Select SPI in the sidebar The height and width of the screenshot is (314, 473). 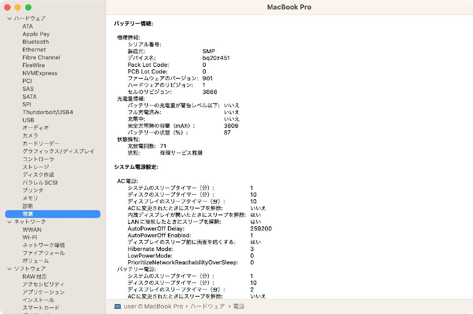27,104
